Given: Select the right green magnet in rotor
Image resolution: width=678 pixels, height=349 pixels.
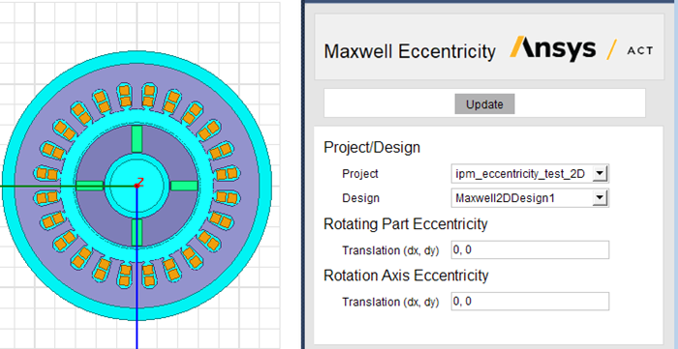Looking at the screenshot, I should (184, 186).
